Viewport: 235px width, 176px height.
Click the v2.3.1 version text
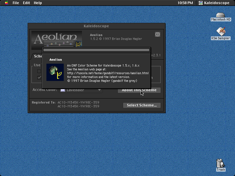click(x=156, y=55)
